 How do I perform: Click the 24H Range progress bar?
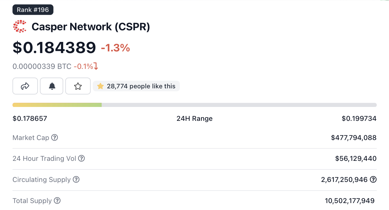click(194, 105)
